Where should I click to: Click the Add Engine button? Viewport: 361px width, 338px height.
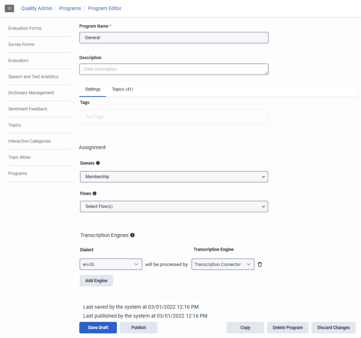click(x=96, y=281)
